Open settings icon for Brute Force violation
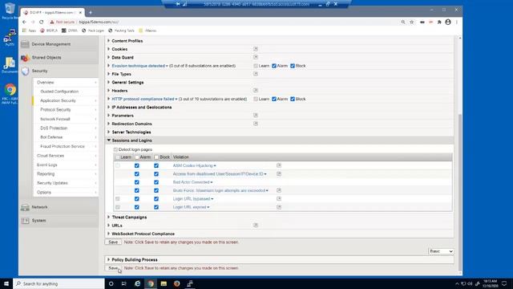 pyautogui.click(x=279, y=190)
